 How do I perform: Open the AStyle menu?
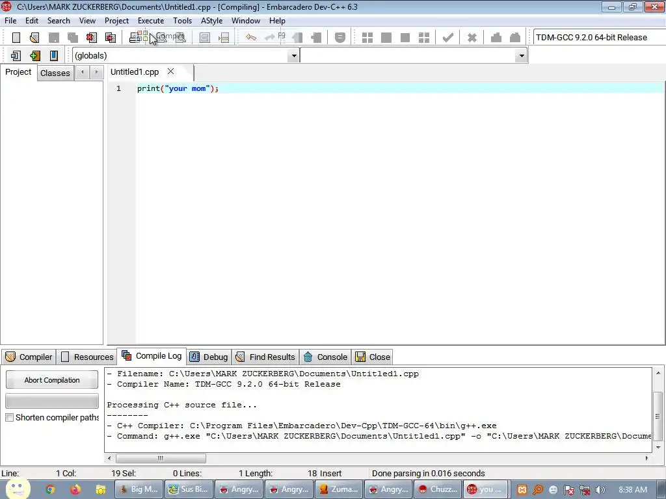click(x=211, y=21)
